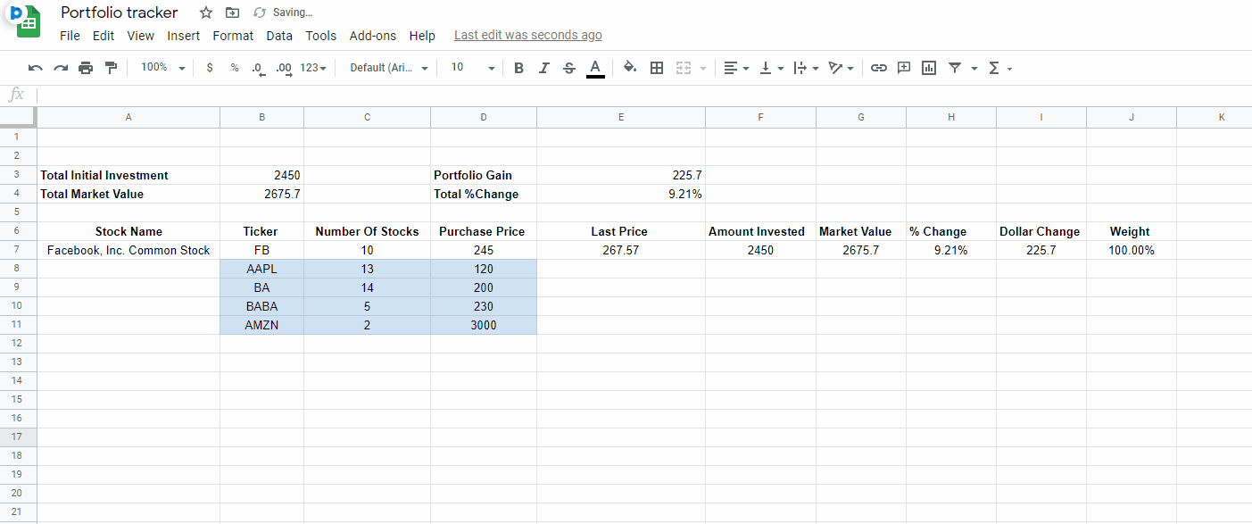Viewport: 1252px width, 524px height.
Task: Open the zoom 100% dropdown
Action: tap(163, 68)
